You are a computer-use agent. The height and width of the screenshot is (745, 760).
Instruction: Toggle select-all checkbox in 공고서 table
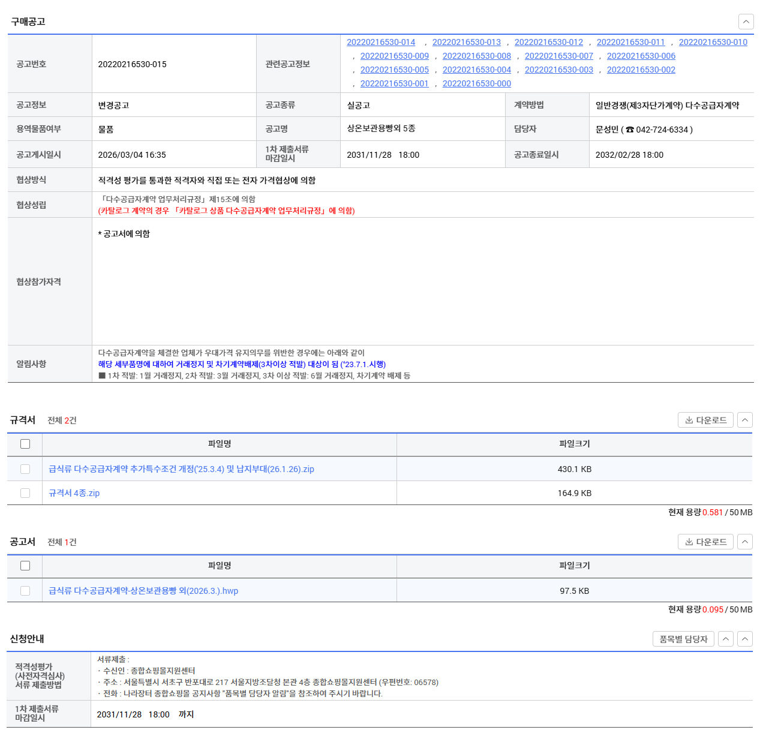pyautogui.click(x=25, y=566)
